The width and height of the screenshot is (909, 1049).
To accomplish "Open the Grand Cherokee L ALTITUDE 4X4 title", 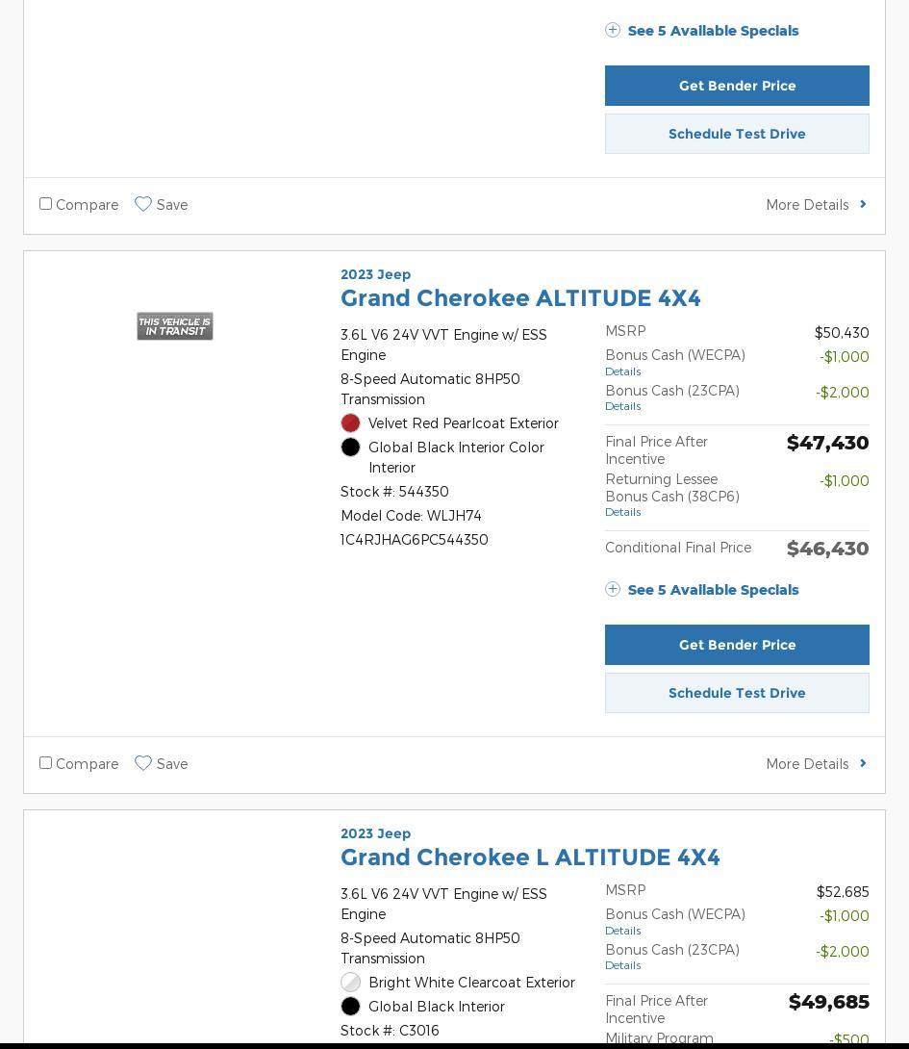I will [x=530, y=857].
